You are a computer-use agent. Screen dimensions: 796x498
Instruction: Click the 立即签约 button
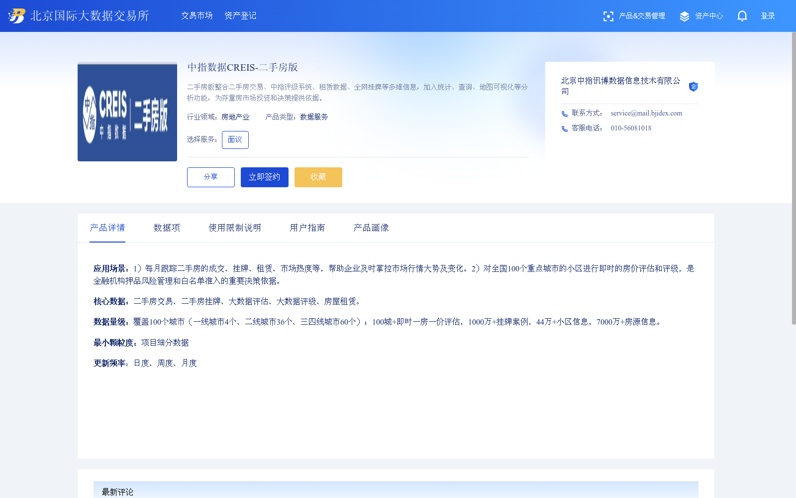point(264,177)
